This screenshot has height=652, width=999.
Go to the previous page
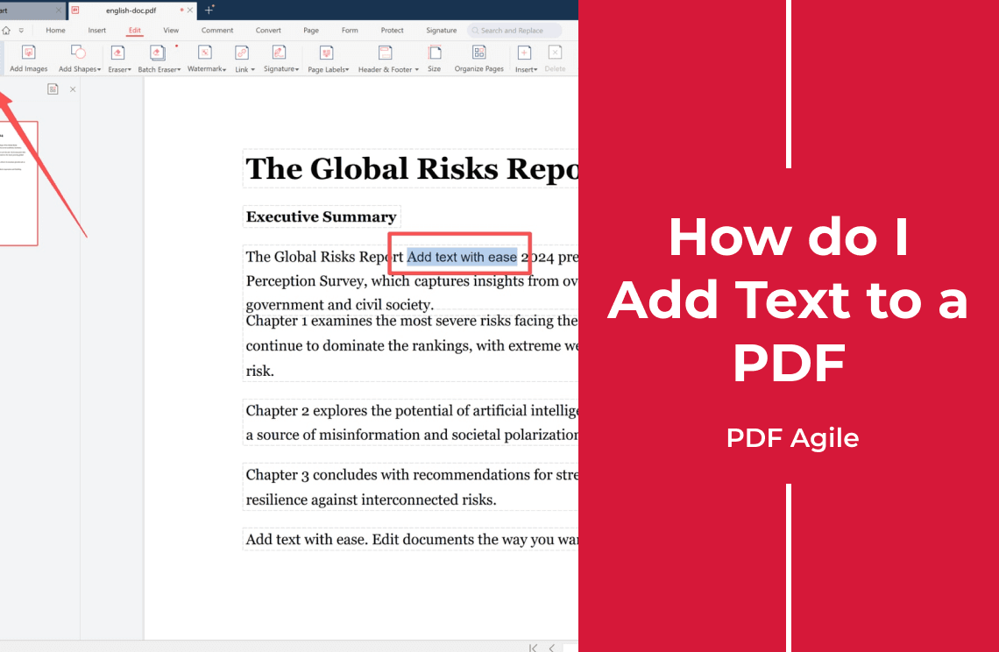pyautogui.click(x=552, y=648)
